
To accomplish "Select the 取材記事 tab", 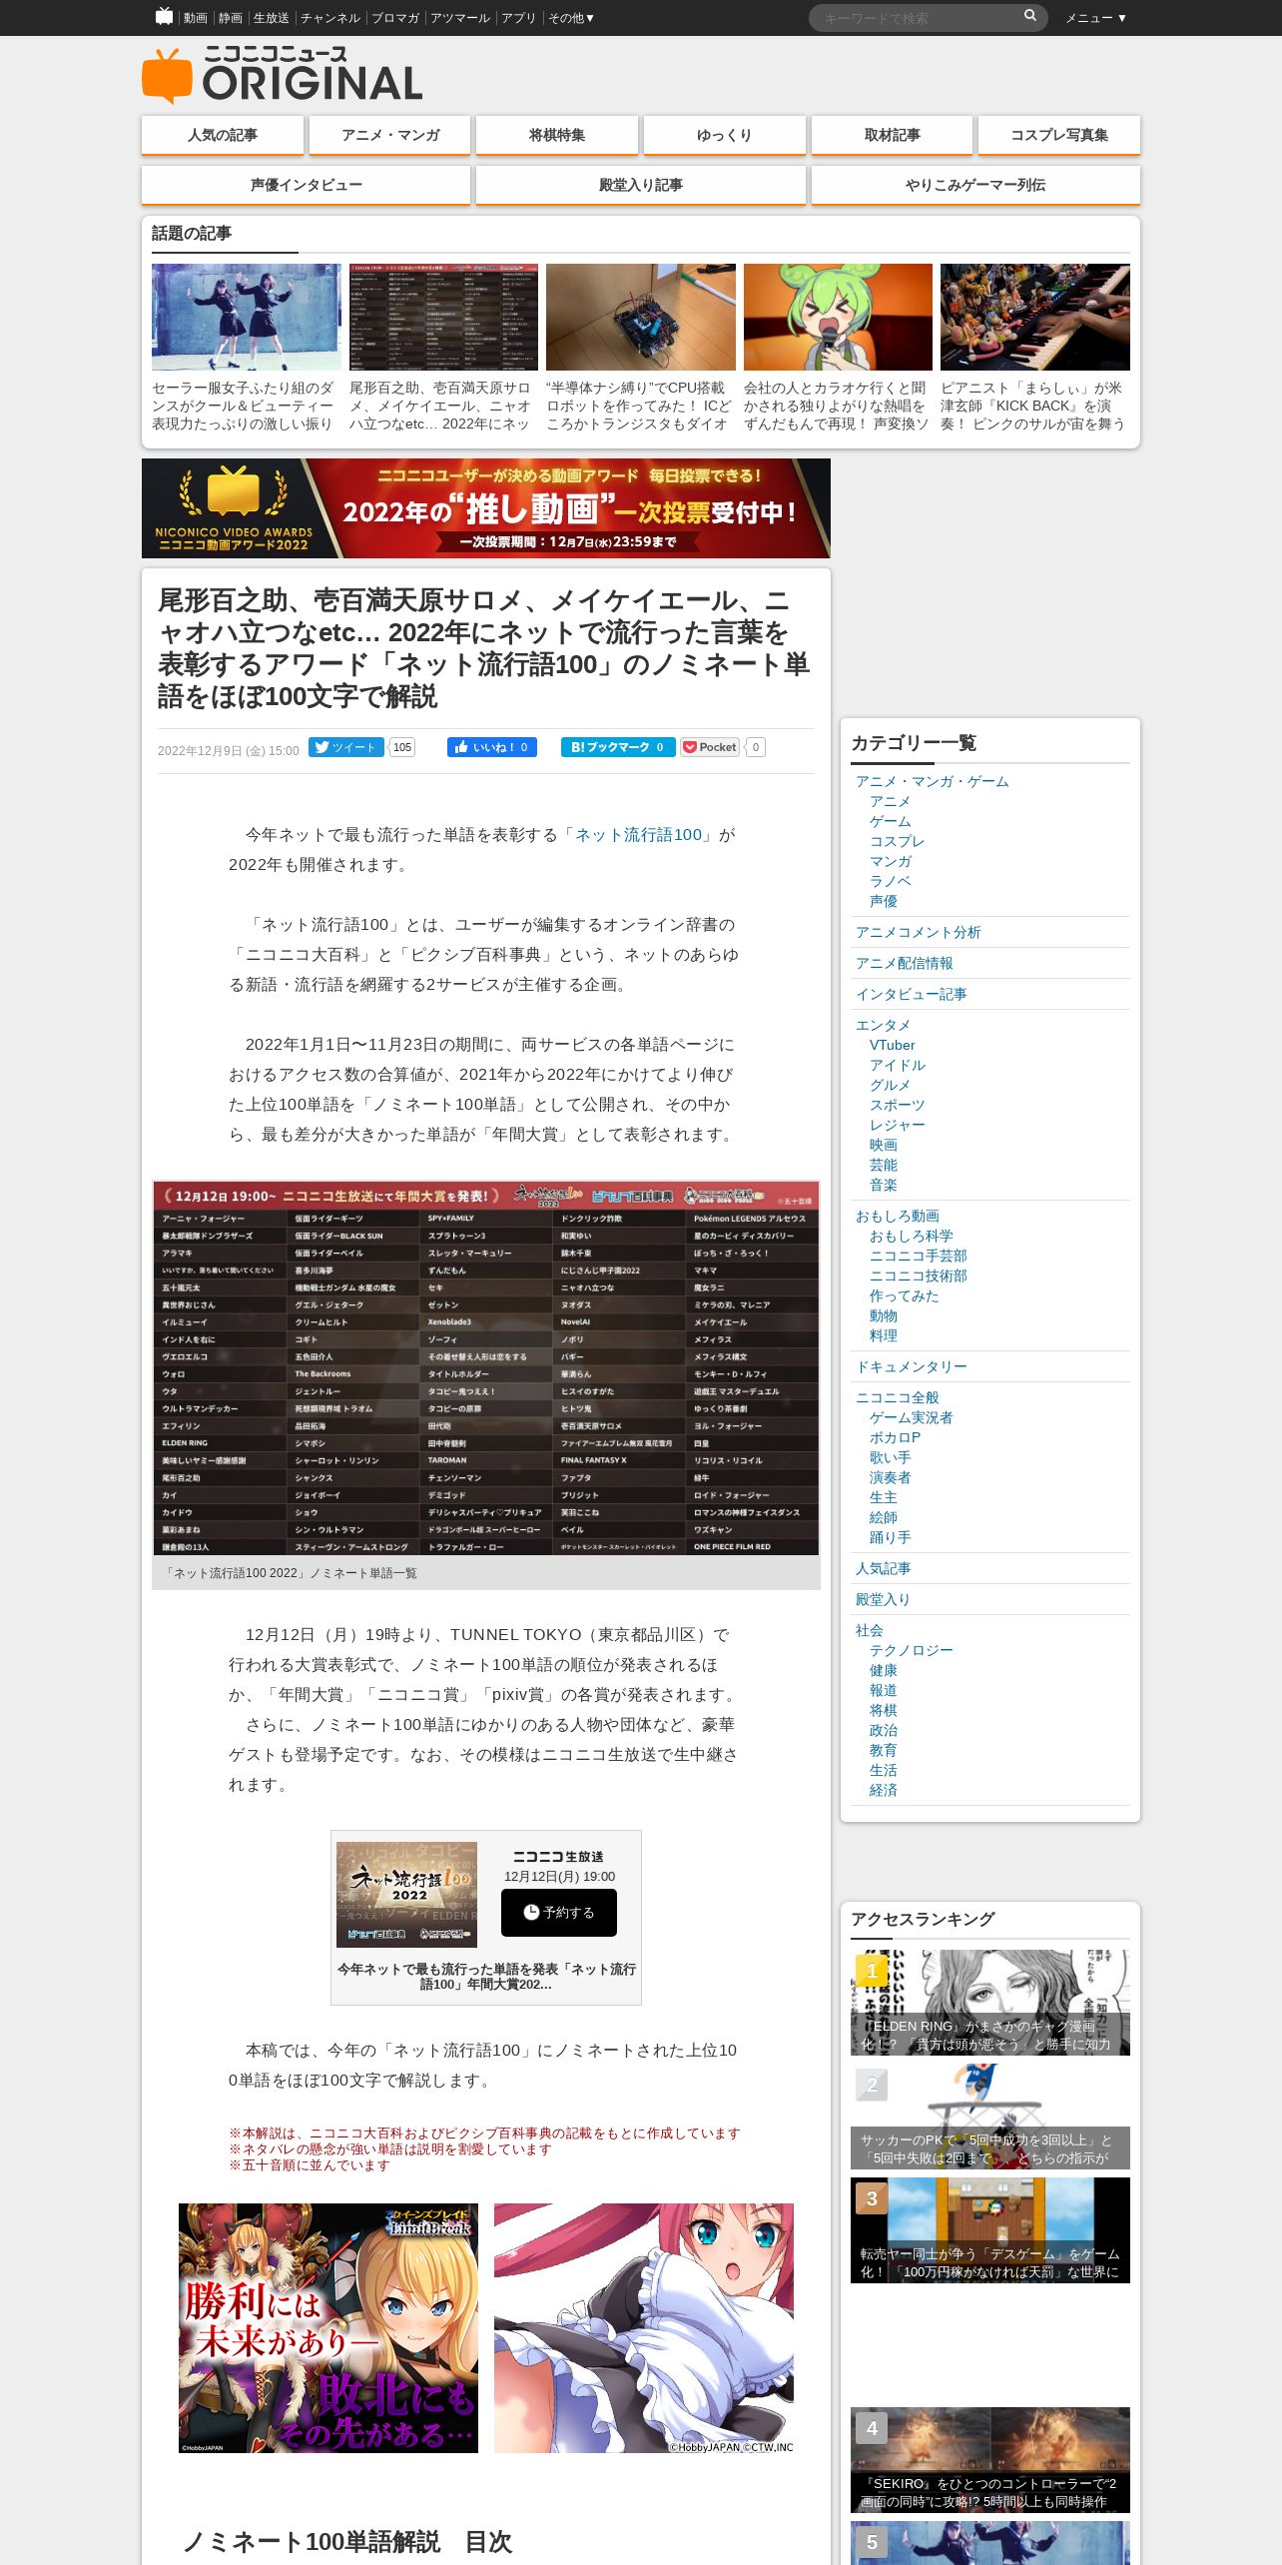I will point(893,135).
